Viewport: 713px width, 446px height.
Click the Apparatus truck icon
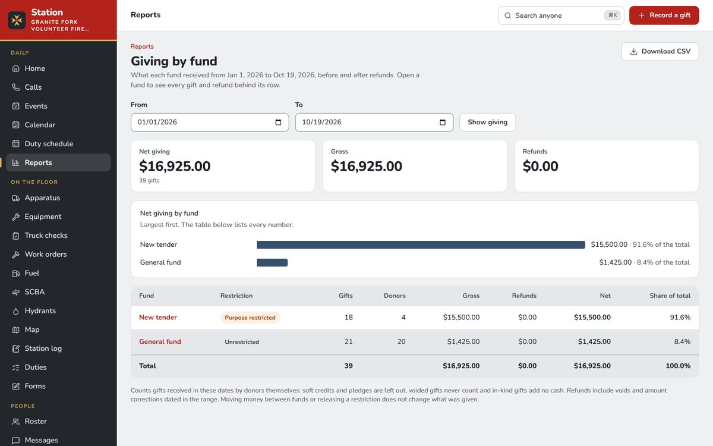click(x=16, y=198)
